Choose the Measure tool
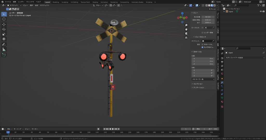 pos(4,49)
